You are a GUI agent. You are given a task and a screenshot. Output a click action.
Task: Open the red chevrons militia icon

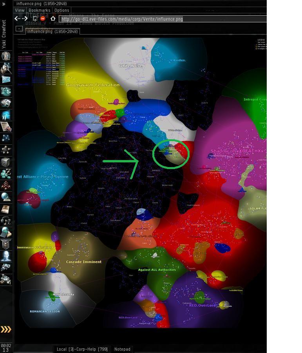point(6,185)
